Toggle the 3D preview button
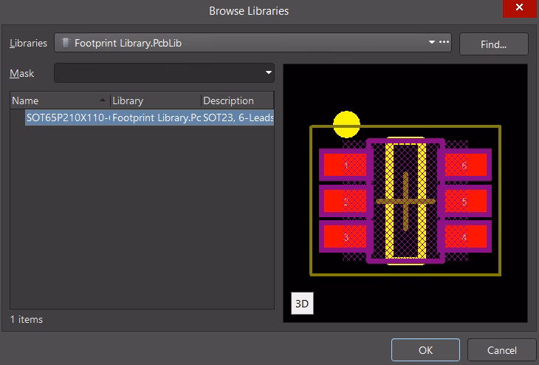 click(x=302, y=304)
